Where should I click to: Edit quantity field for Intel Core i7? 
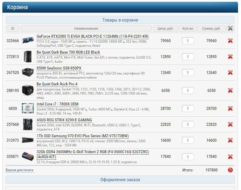point(188,109)
